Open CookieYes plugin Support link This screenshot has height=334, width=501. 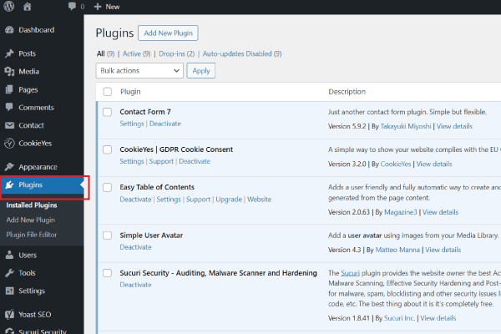161,161
